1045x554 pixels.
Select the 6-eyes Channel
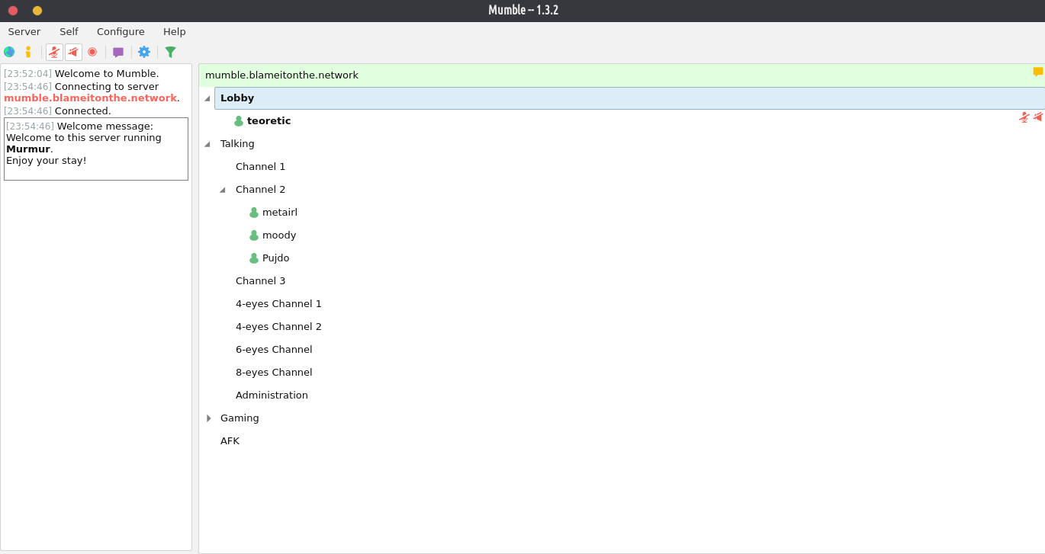274,350
